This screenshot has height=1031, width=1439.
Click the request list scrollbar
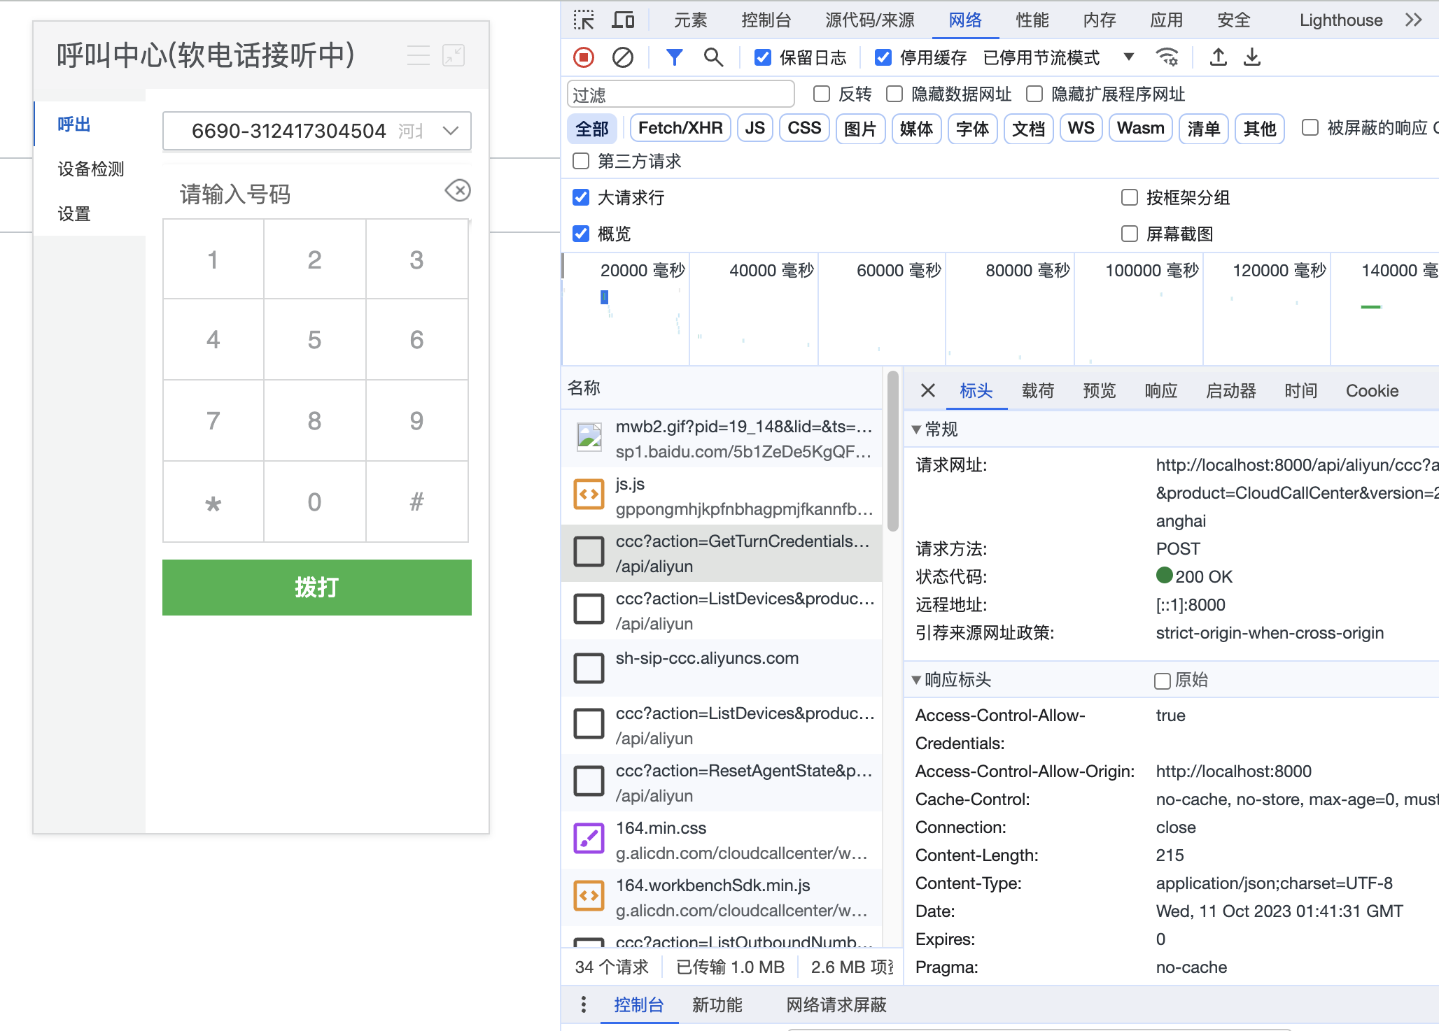pos(892,451)
